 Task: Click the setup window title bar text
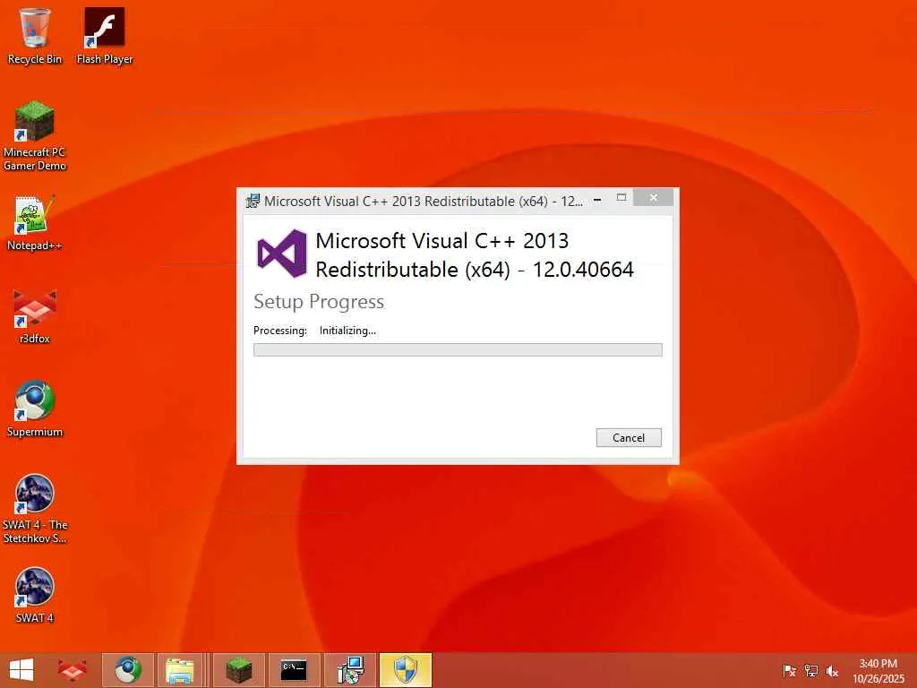click(x=424, y=202)
